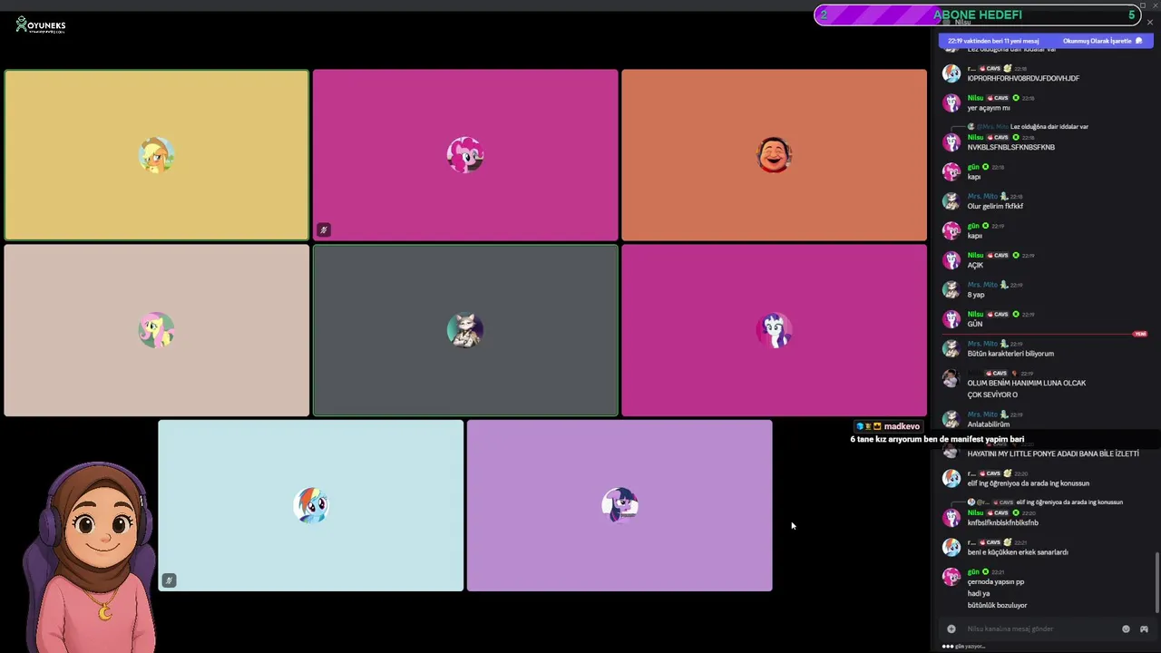Click Nilsu's avatar beside the 'AÇIK' message
The image size is (1161, 653).
pos(951,260)
